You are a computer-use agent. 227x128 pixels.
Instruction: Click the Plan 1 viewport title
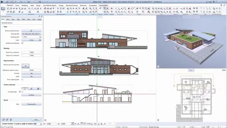click(191, 70)
